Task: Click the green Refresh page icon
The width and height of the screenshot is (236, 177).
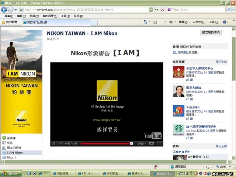Action: click(x=156, y=10)
